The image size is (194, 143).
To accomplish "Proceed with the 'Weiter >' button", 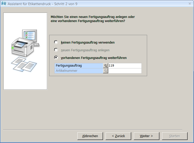I will (x=146, y=136).
